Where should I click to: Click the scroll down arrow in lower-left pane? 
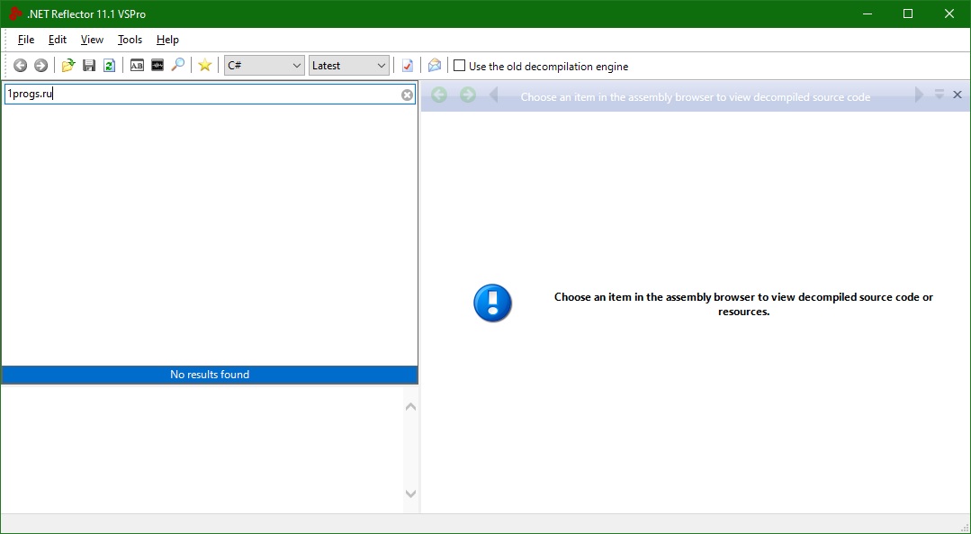coord(410,493)
